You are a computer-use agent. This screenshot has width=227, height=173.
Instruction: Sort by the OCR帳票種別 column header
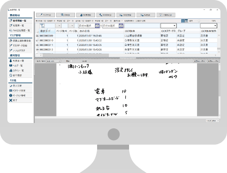coord(209,31)
